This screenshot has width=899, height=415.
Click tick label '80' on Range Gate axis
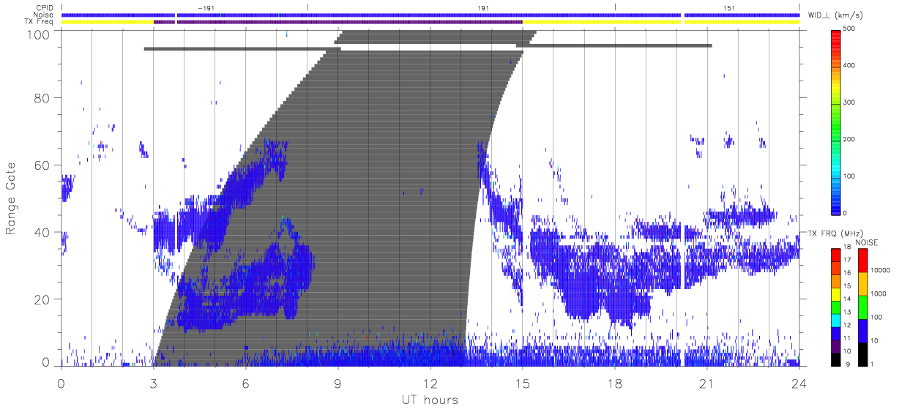click(x=42, y=97)
